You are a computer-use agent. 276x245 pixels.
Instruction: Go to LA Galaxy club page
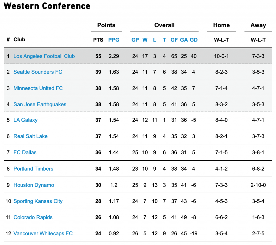click(x=26, y=120)
